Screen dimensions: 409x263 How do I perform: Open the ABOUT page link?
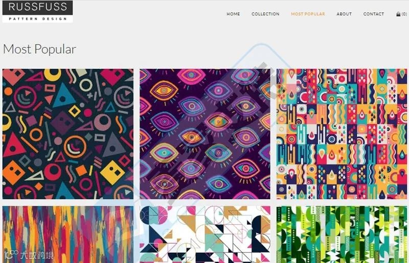pos(344,14)
